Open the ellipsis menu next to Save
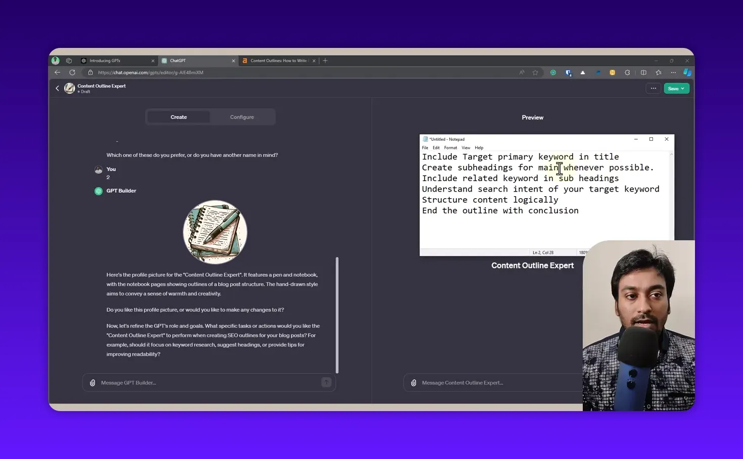The image size is (743, 459). tap(654, 88)
